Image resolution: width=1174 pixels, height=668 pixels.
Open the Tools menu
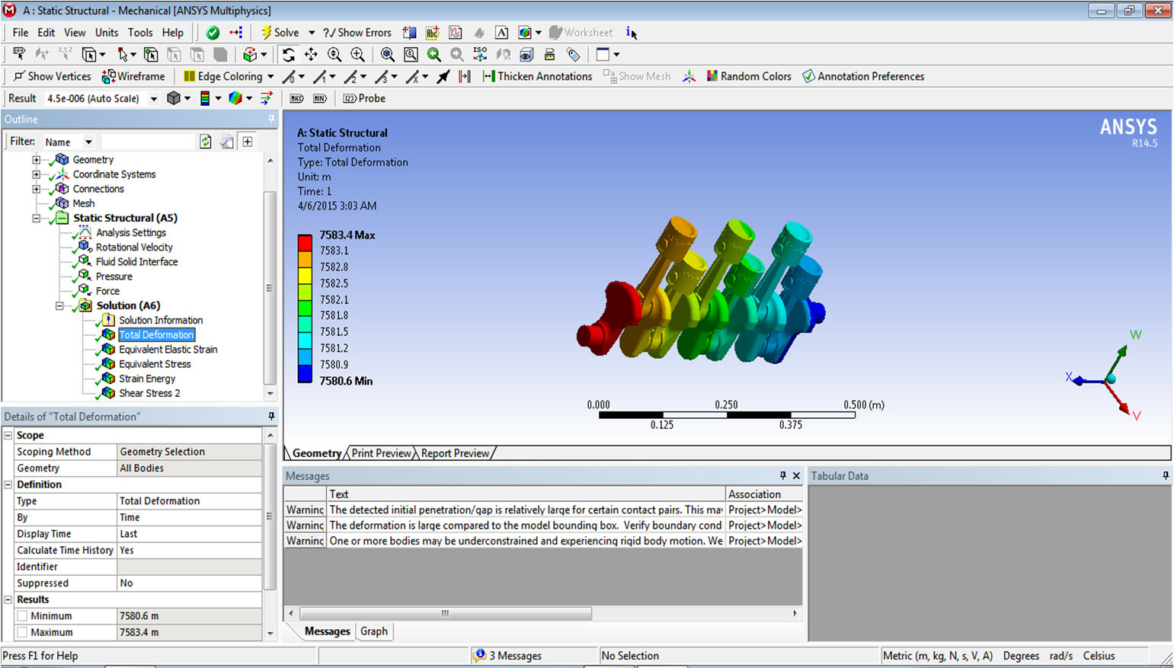(x=140, y=33)
